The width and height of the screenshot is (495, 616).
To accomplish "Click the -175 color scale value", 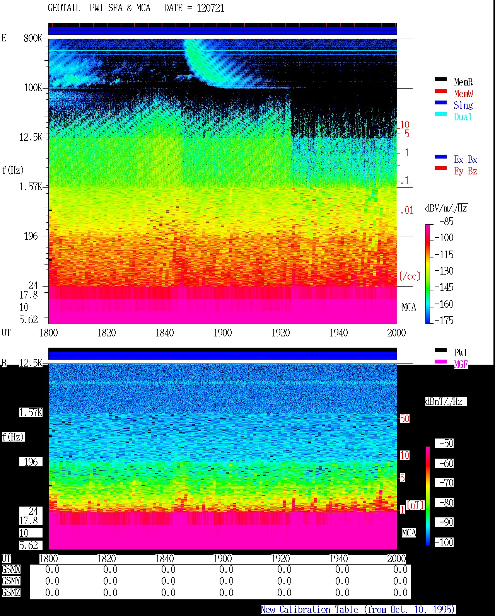I will point(444,320).
